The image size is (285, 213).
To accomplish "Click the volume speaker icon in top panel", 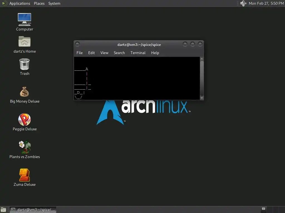I will pyautogui.click(x=243, y=3).
